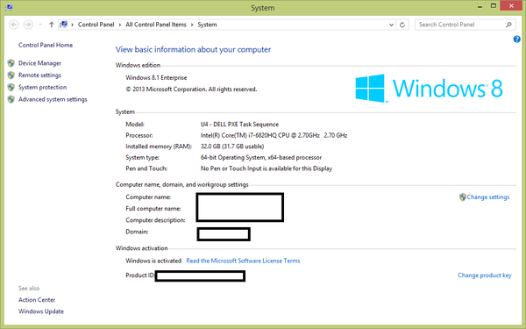Click Change settings link
526x329 pixels.
488,197
